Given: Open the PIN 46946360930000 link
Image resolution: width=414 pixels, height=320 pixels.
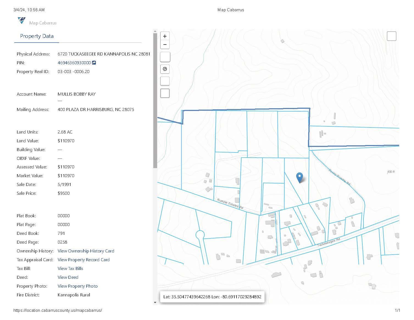Looking at the screenshot, I should (74, 63).
